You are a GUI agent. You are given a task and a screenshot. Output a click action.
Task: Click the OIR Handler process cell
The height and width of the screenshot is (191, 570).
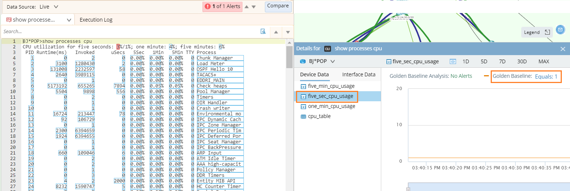tap(220, 103)
